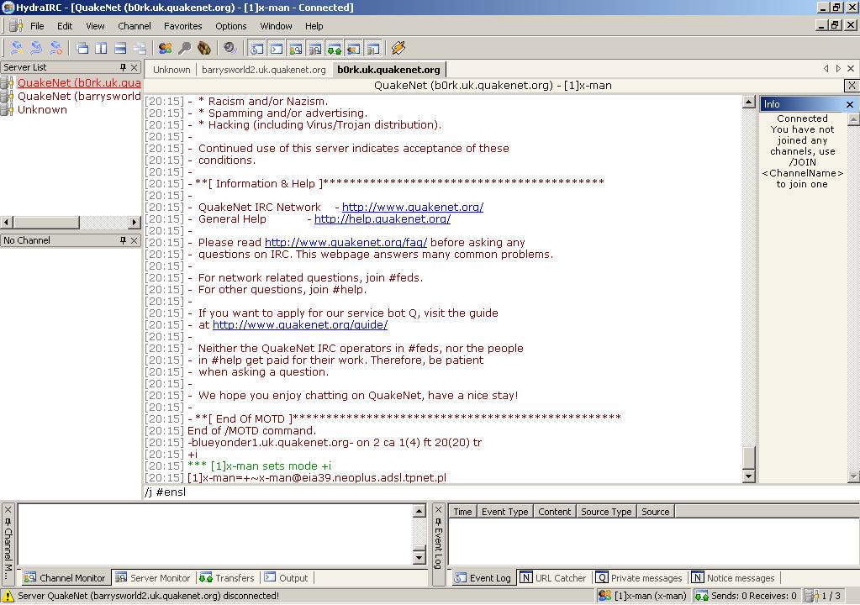
Task: Close the No Channel panel
Action: pyautogui.click(x=135, y=240)
